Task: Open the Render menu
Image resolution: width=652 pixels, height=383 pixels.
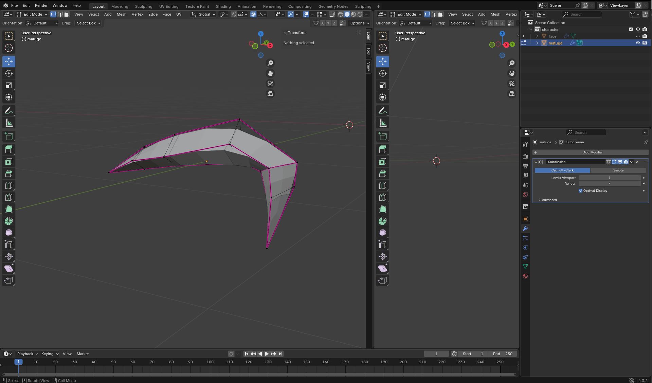Action: coord(41,5)
